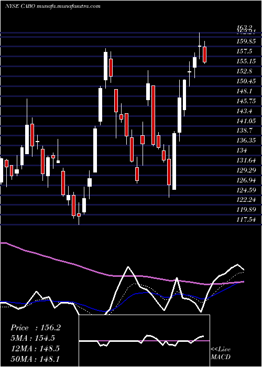Click the 129.29 price axis label

point(246,170)
